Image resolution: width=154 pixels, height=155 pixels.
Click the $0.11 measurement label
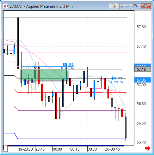point(117,78)
